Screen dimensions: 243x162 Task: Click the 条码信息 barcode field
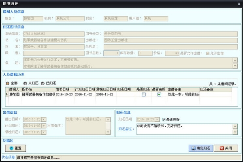pyautogui.click(x=54, y=34)
